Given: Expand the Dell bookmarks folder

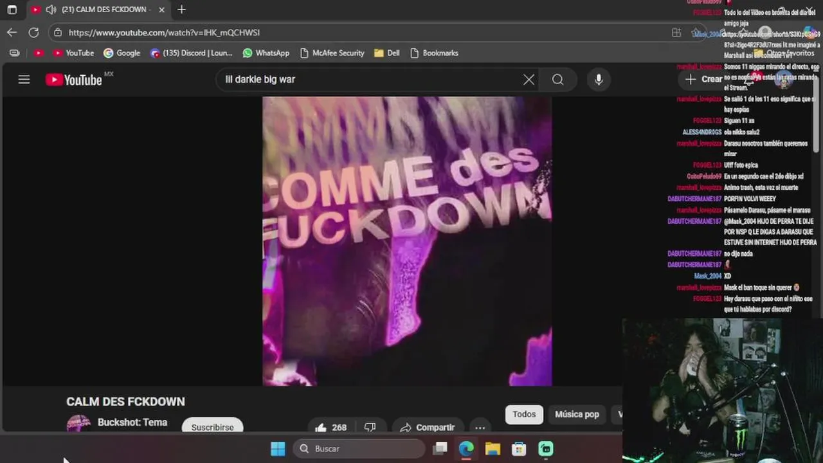Looking at the screenshot, I should point(386,53).
